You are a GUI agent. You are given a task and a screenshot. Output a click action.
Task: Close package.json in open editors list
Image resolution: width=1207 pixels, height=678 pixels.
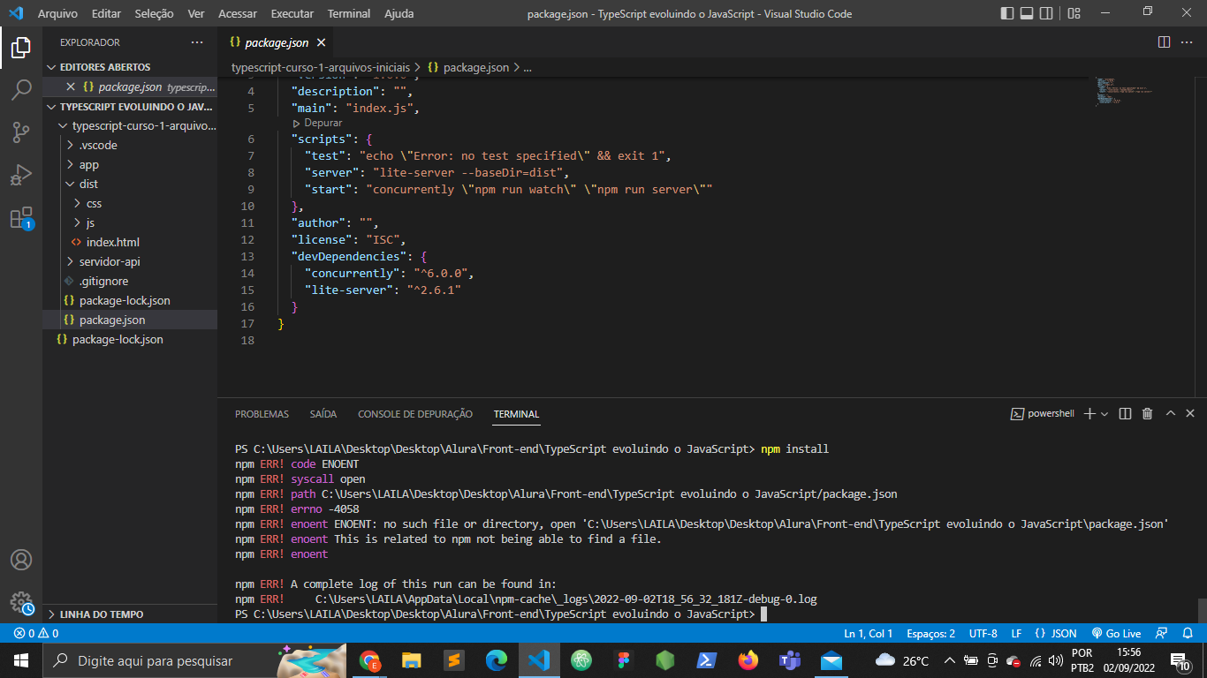pos(72,87)
